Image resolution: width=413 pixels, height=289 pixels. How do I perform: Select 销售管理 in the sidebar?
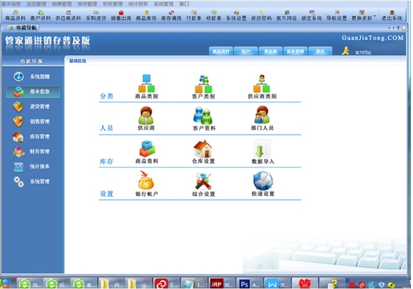[x=33, y=122]
